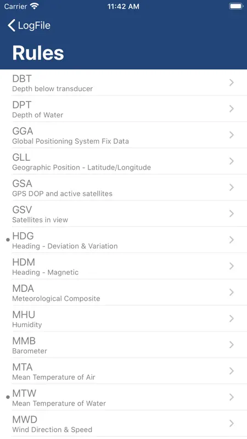Click the dot marker beside MTW

[x=8, y=397]
